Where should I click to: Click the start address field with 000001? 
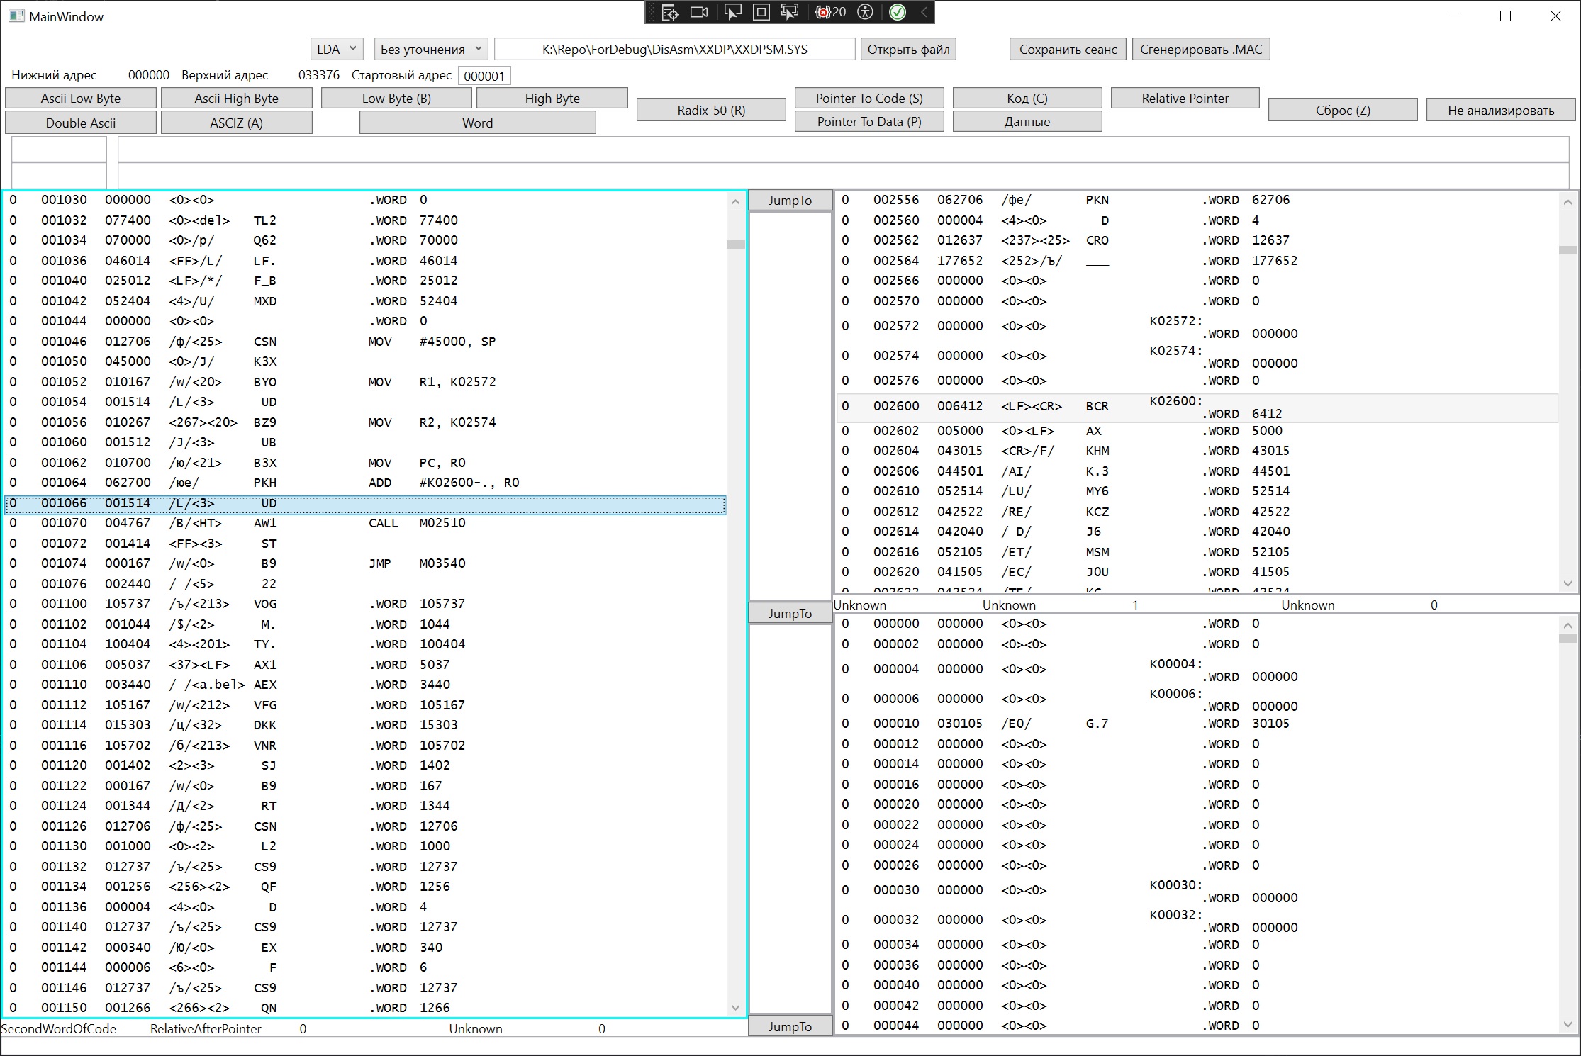tap(484, 76)
